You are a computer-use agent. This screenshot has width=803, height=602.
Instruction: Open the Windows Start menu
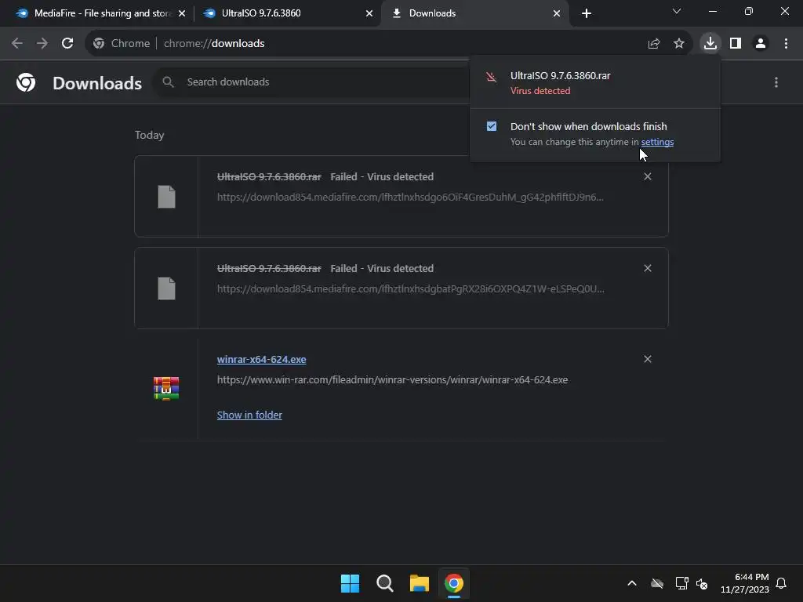pos(350,583)
